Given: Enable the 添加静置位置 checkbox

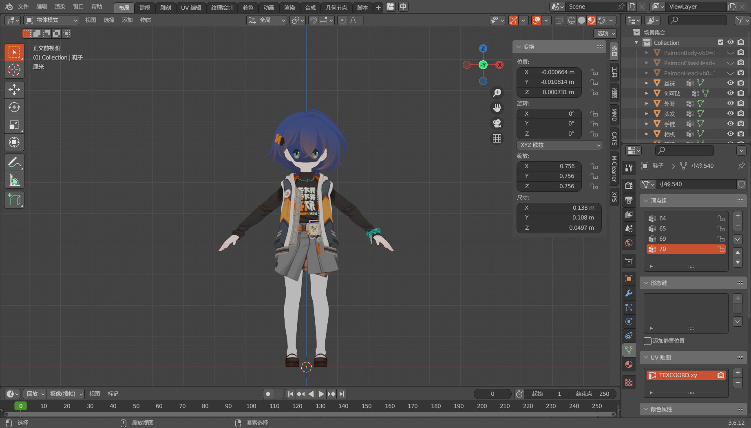Looking at the screenshot, I should (647, 341).
